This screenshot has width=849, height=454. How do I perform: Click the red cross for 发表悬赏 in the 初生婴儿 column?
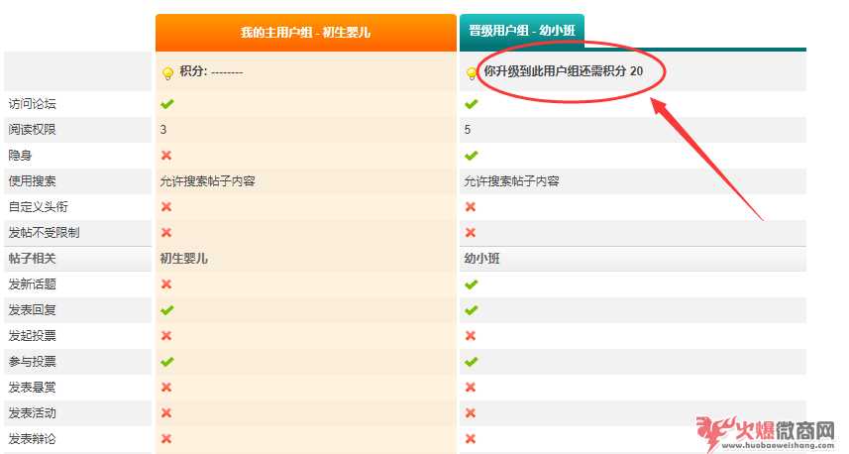[166, 388]
